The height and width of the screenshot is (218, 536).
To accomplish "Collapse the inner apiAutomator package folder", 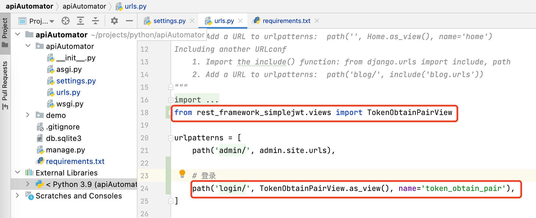I will point(28,46).
